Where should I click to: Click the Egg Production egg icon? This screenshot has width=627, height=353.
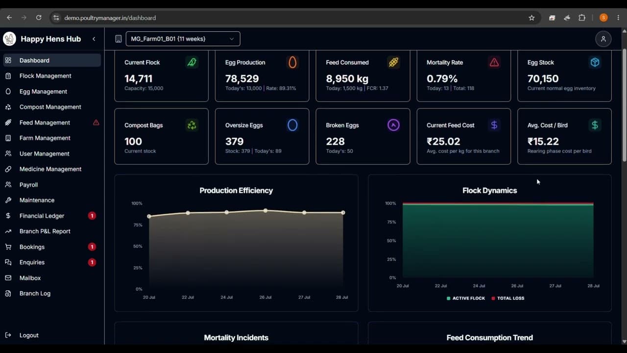click(x=292, y=62)
